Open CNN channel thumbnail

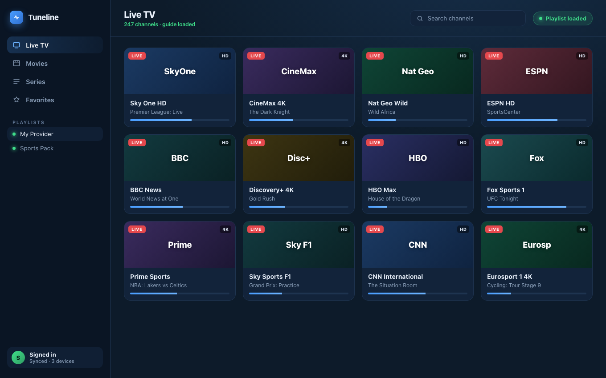[x=418, y=245]
